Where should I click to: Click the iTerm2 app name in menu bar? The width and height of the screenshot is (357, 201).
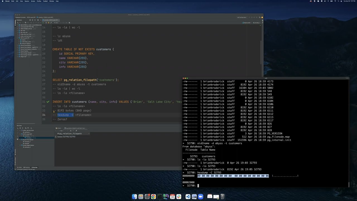[x=7, y=1]
